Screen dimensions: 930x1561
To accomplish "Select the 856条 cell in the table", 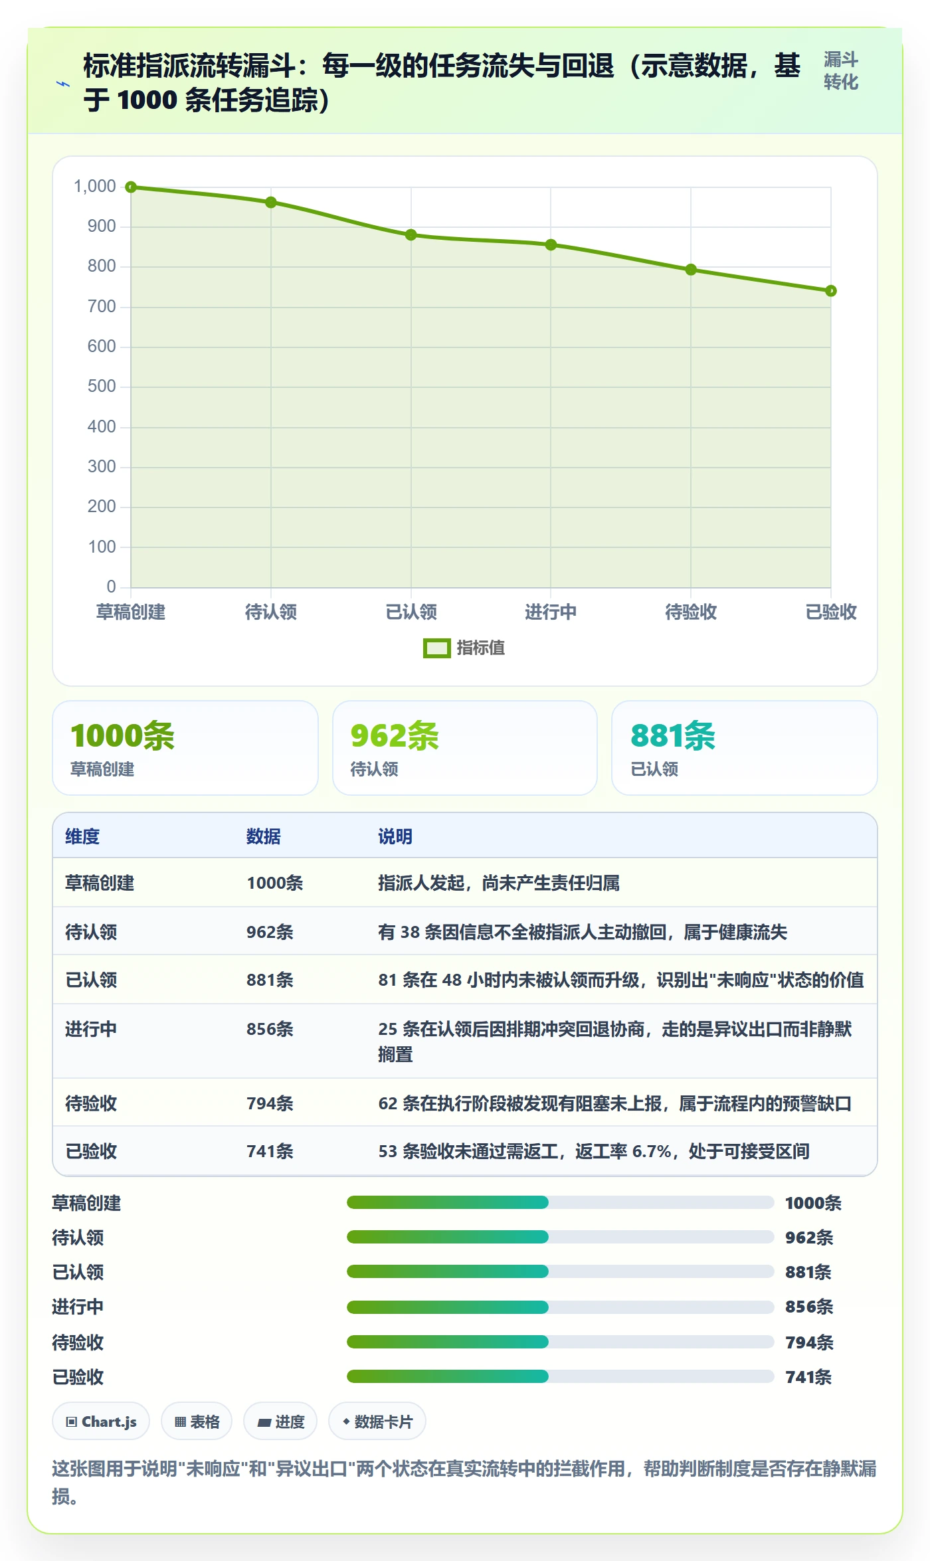I will pyautogui.click(x=270, y=1029).
